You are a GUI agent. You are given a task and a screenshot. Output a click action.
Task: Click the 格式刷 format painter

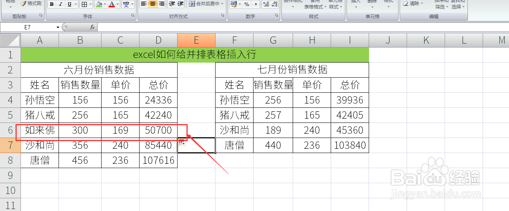point(31,3)
